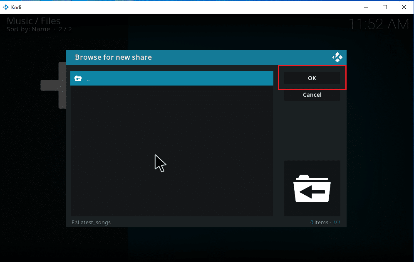Viewport: 414px width, 262px height.
Task: Click the Sort by: Name label
Action: coord(28,29)
